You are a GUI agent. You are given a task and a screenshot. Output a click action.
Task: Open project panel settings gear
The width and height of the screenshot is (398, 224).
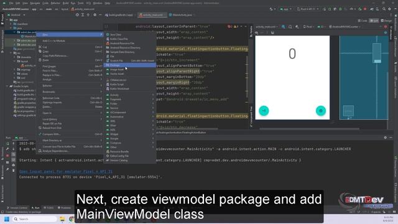pyautogui.click(x=95, y=15)
